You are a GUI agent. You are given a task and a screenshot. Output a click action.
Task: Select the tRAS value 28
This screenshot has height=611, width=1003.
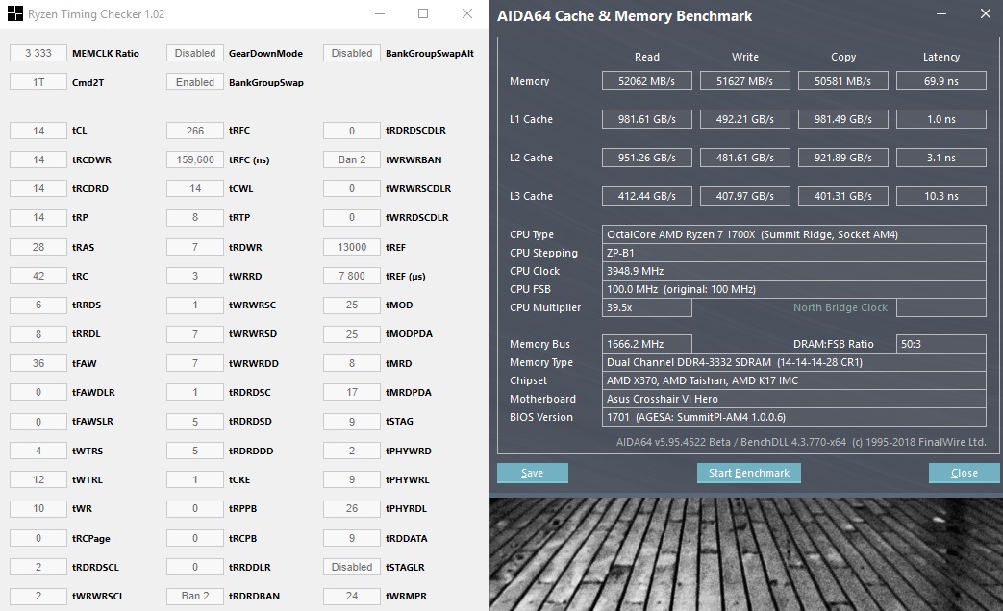[38, 247]
